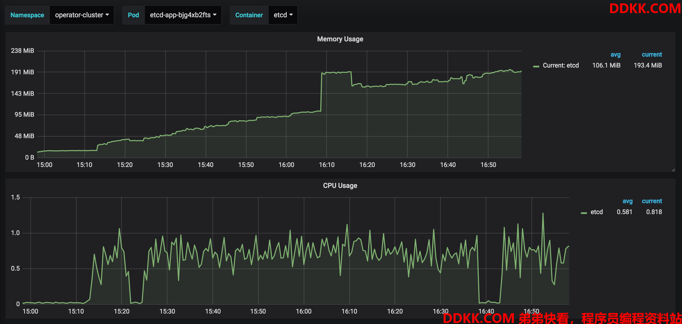
Task: Click the 95 MiB y-axis label
Action: point(24,115)
